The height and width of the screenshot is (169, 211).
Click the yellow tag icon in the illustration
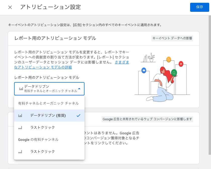click(168, 60)
